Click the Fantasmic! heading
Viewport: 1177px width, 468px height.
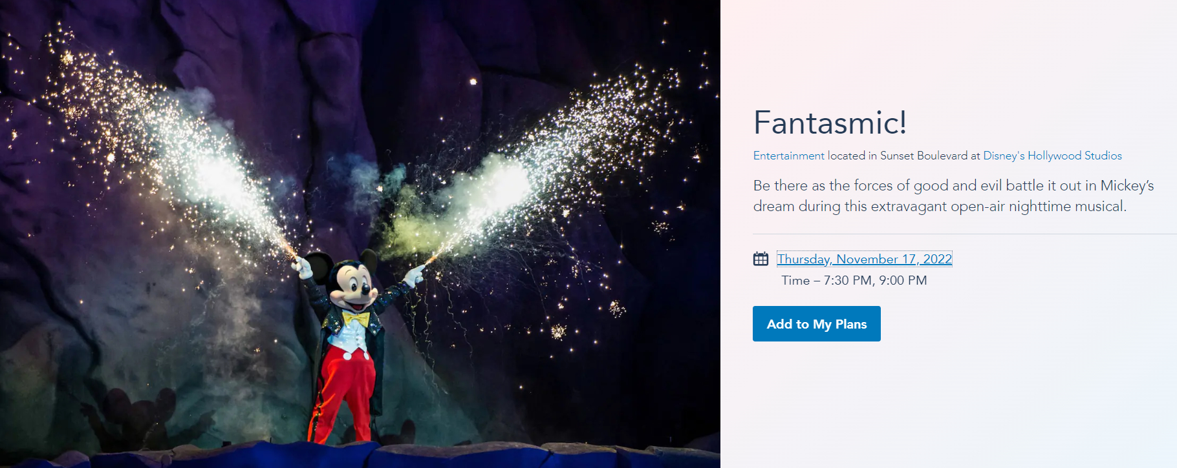[x=830, y=122]
